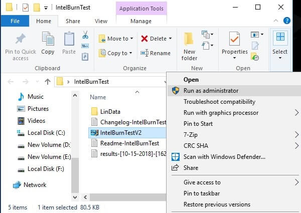This screenshot has height=213, width=301.
Task: Open Pictures in navigation pane
Action: (x=33, y=109)
